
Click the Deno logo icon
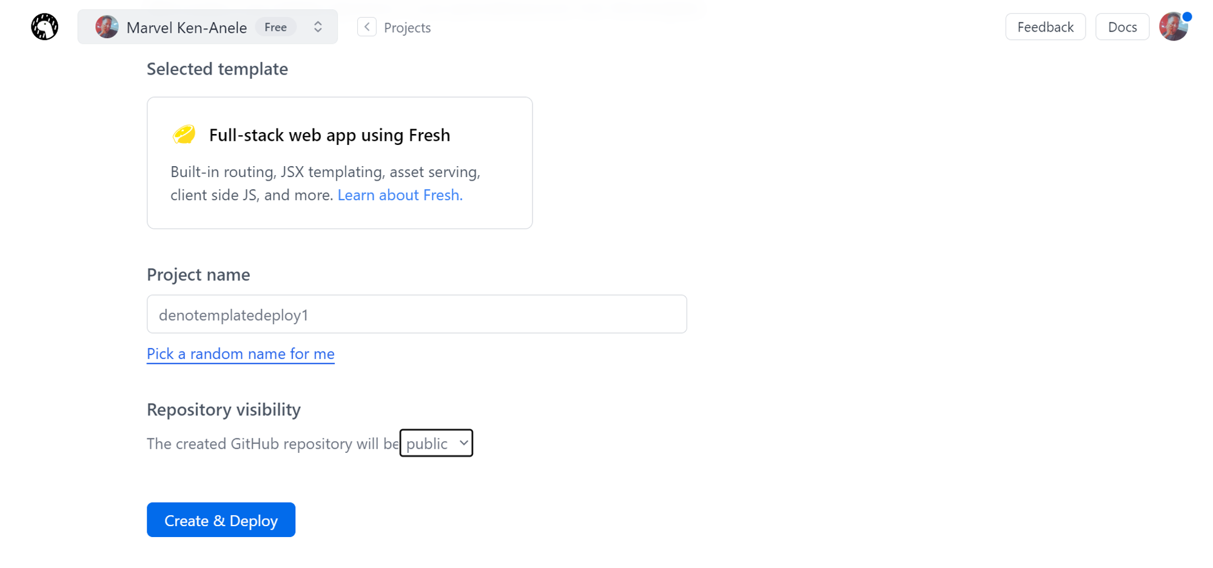coord(45,27)
